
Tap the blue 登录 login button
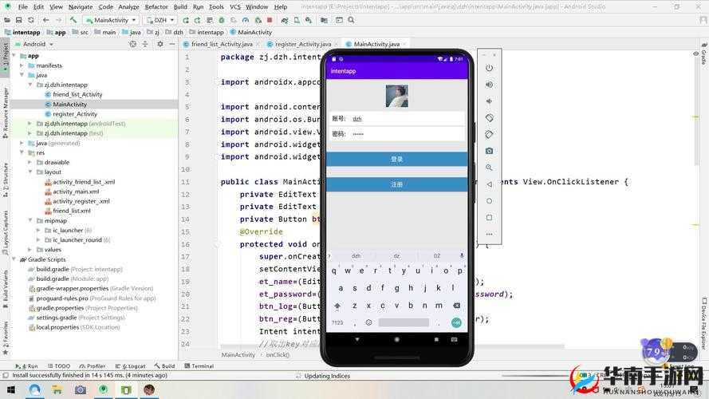[397, 159]
